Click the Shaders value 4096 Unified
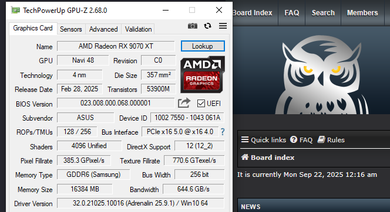This screenshot has width=390, height=212. point(89,146)
